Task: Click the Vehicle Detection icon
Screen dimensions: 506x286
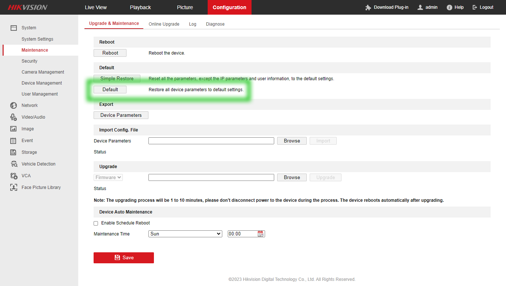Action: (x=14, y=164)
